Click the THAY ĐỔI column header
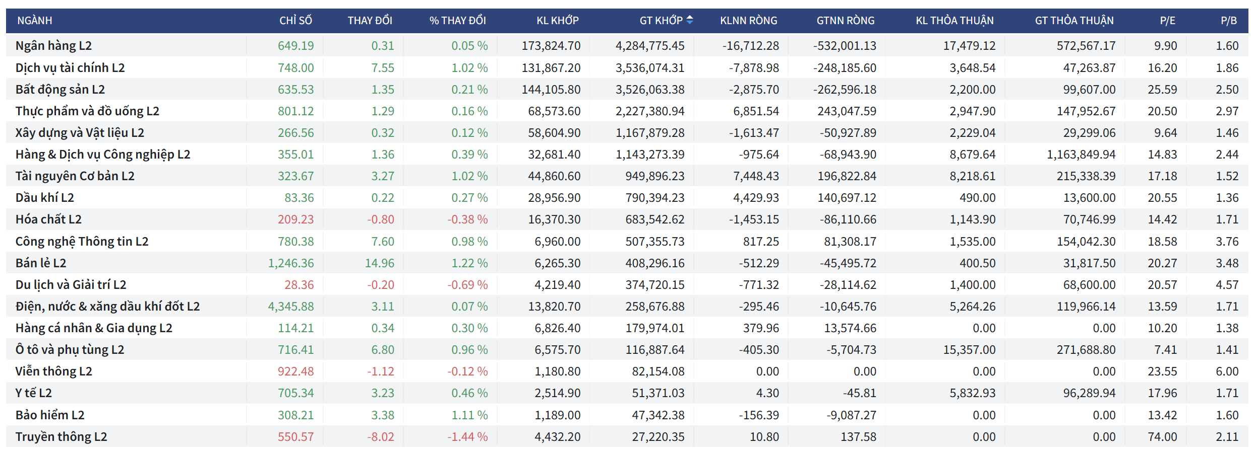Viewport: 1256px width, 454px height. coord(370,21)
